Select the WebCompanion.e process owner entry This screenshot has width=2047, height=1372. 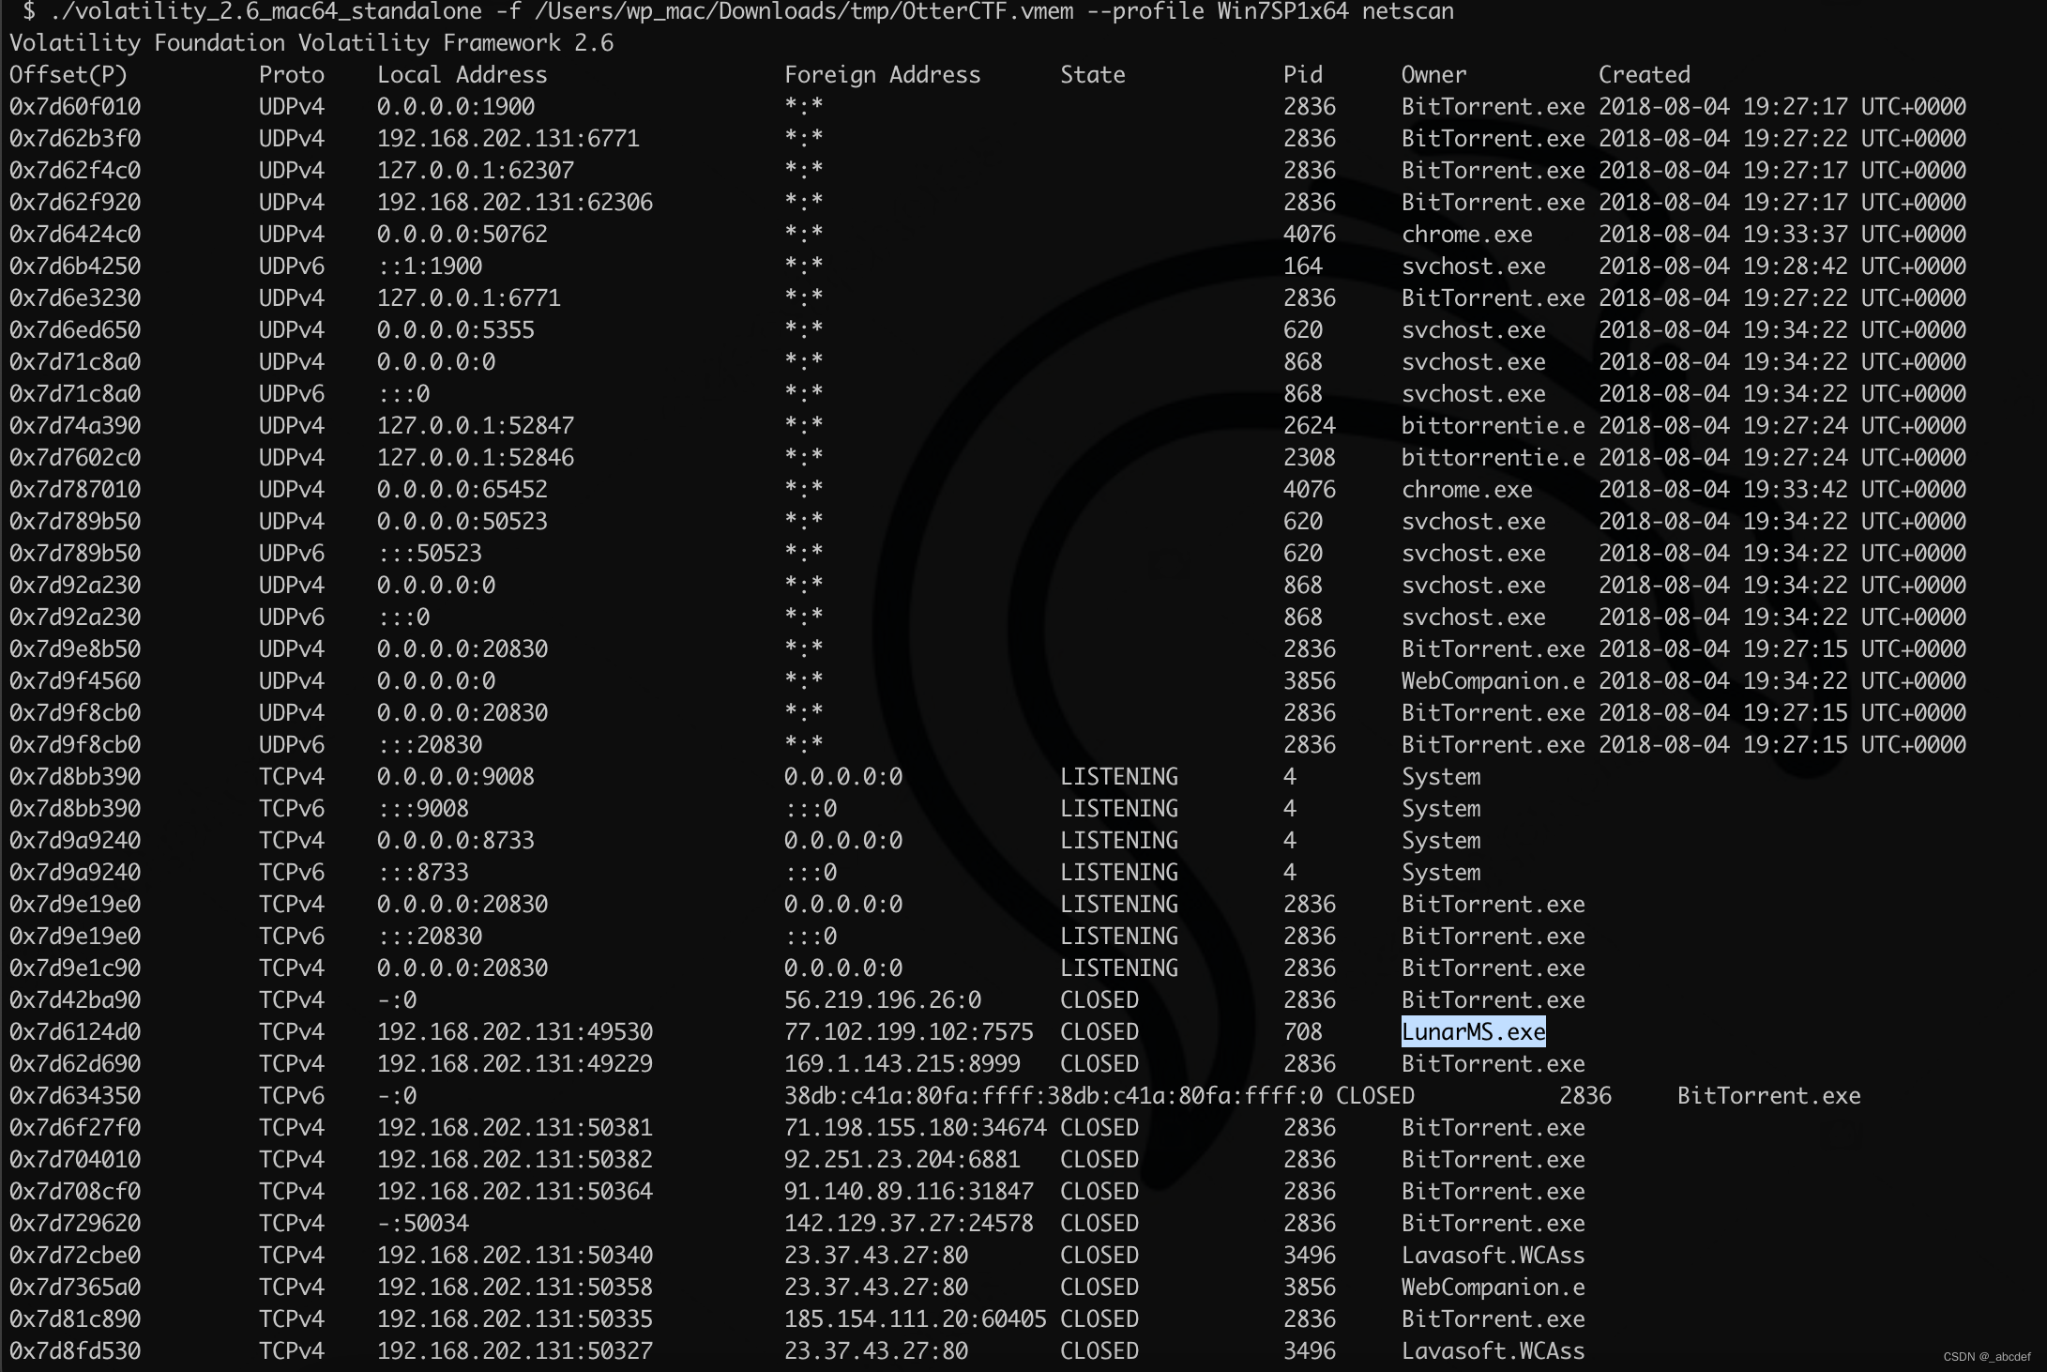(x=1494, y=680)
